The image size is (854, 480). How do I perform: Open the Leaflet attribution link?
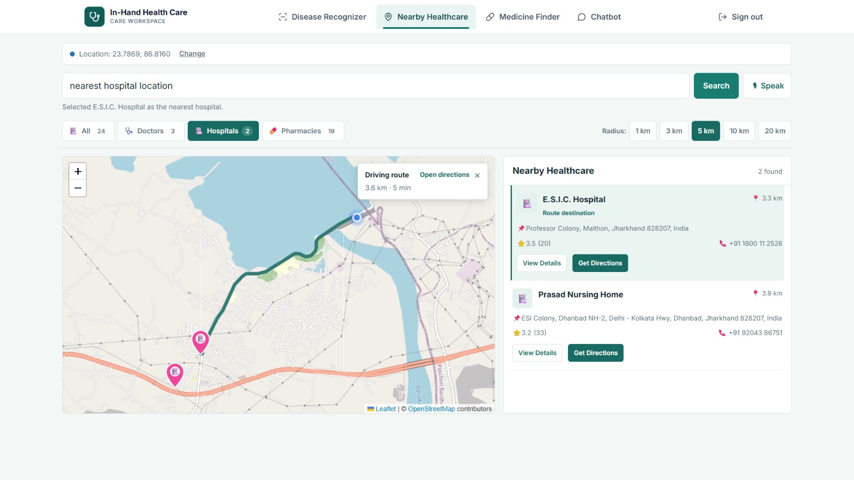382,409
